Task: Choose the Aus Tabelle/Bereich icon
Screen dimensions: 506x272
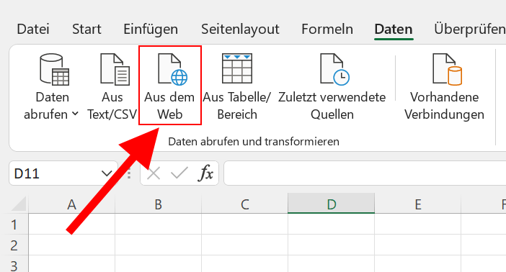Action: (237, 68)
